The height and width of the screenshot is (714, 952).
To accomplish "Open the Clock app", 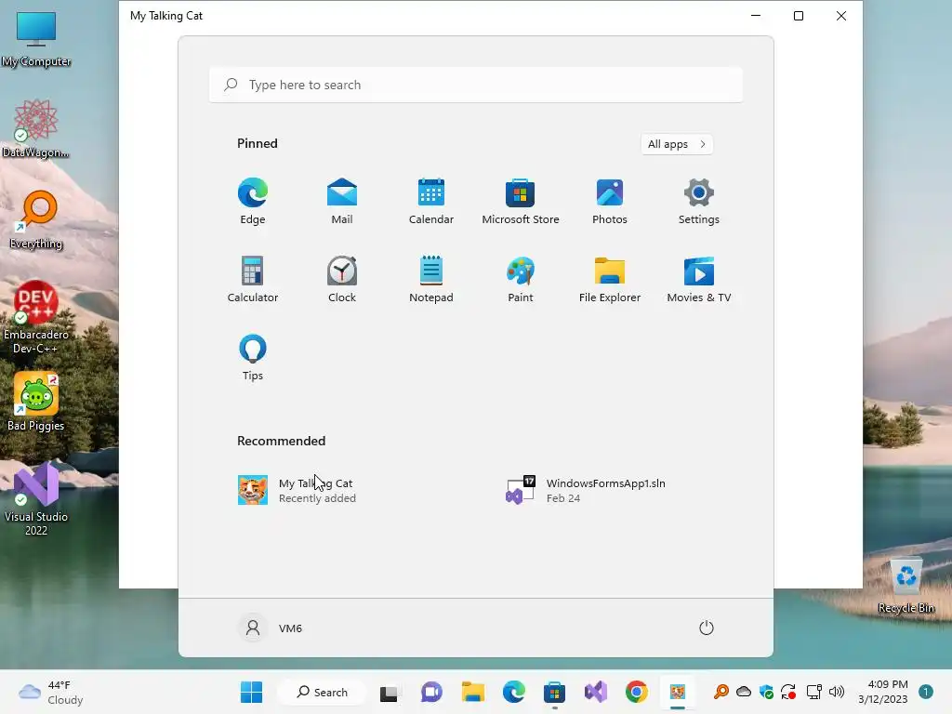I will pyautogui.click(x=342, y=279).
